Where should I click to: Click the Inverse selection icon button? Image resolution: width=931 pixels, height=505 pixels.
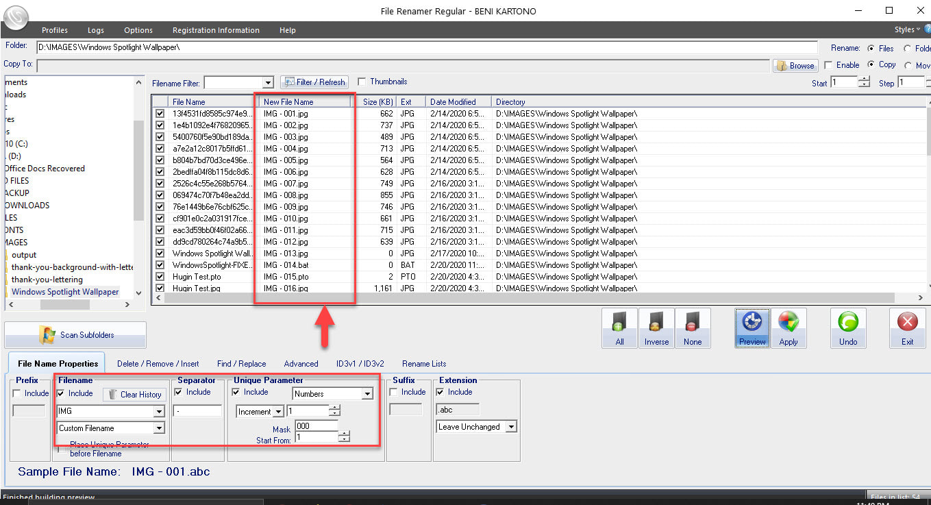656,328
